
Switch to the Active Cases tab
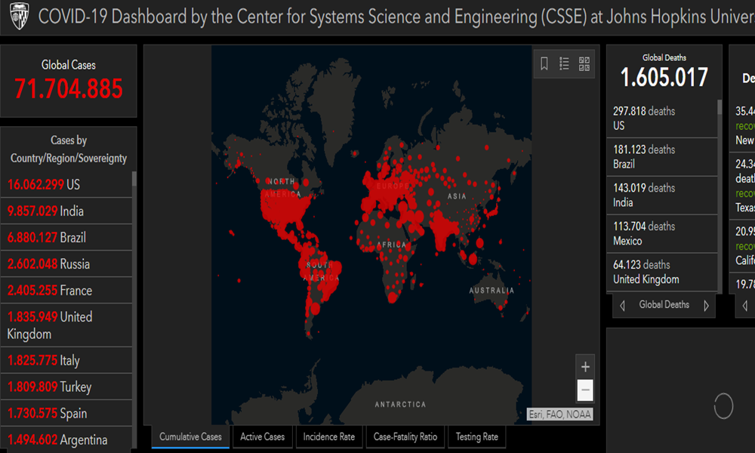click(262, 436)
